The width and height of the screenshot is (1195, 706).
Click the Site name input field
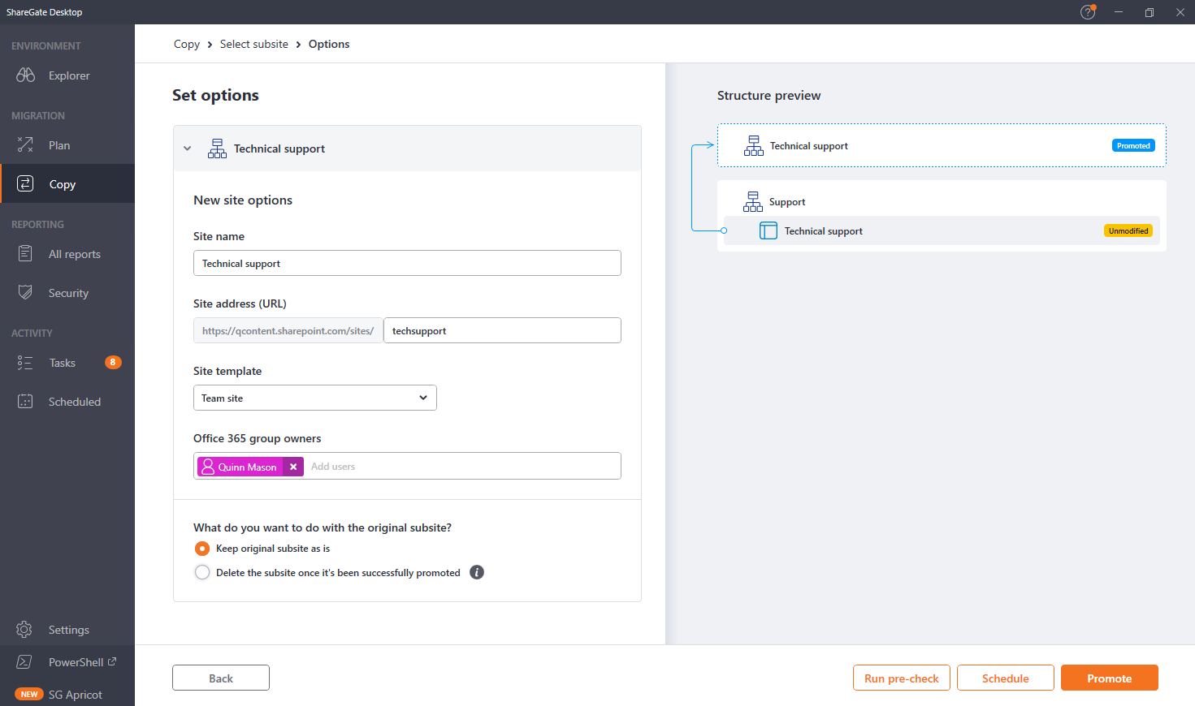407,263
